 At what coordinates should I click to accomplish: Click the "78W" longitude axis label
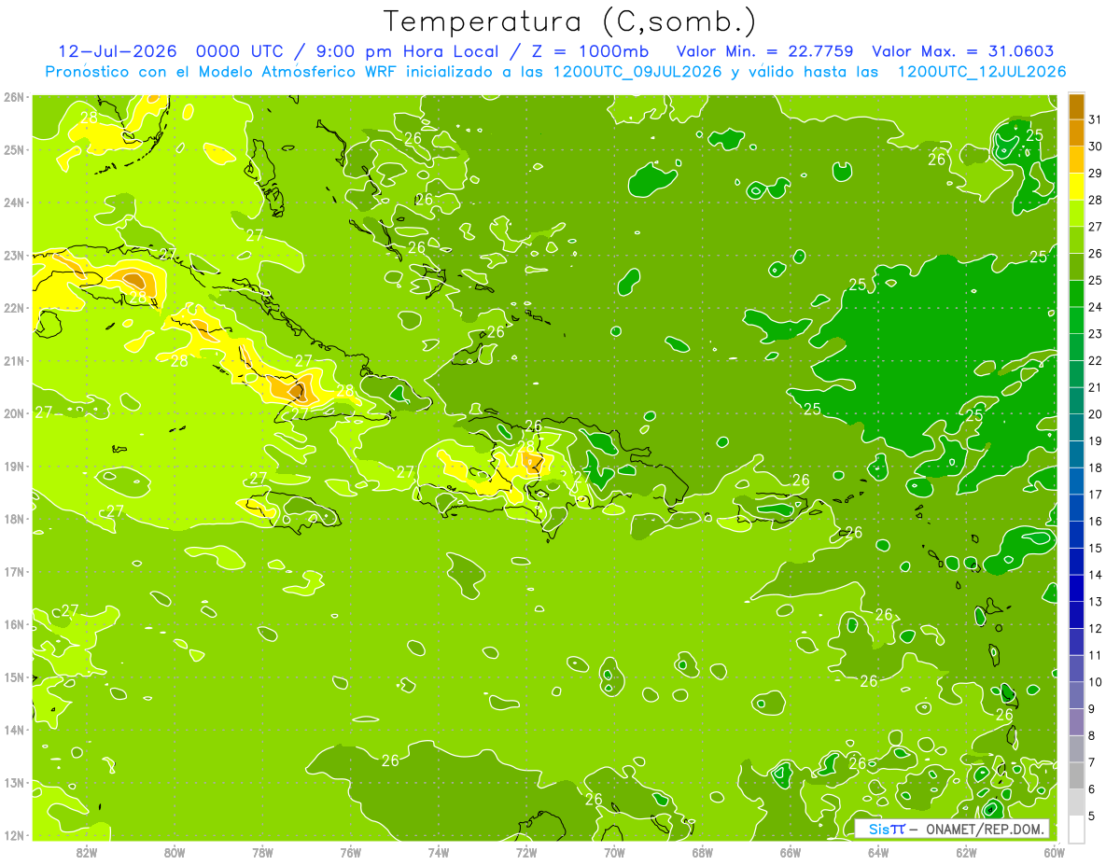pos(262,852)
